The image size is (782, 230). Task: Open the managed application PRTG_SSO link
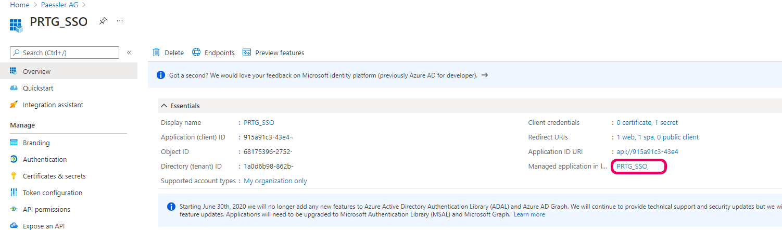coord(632,166)
